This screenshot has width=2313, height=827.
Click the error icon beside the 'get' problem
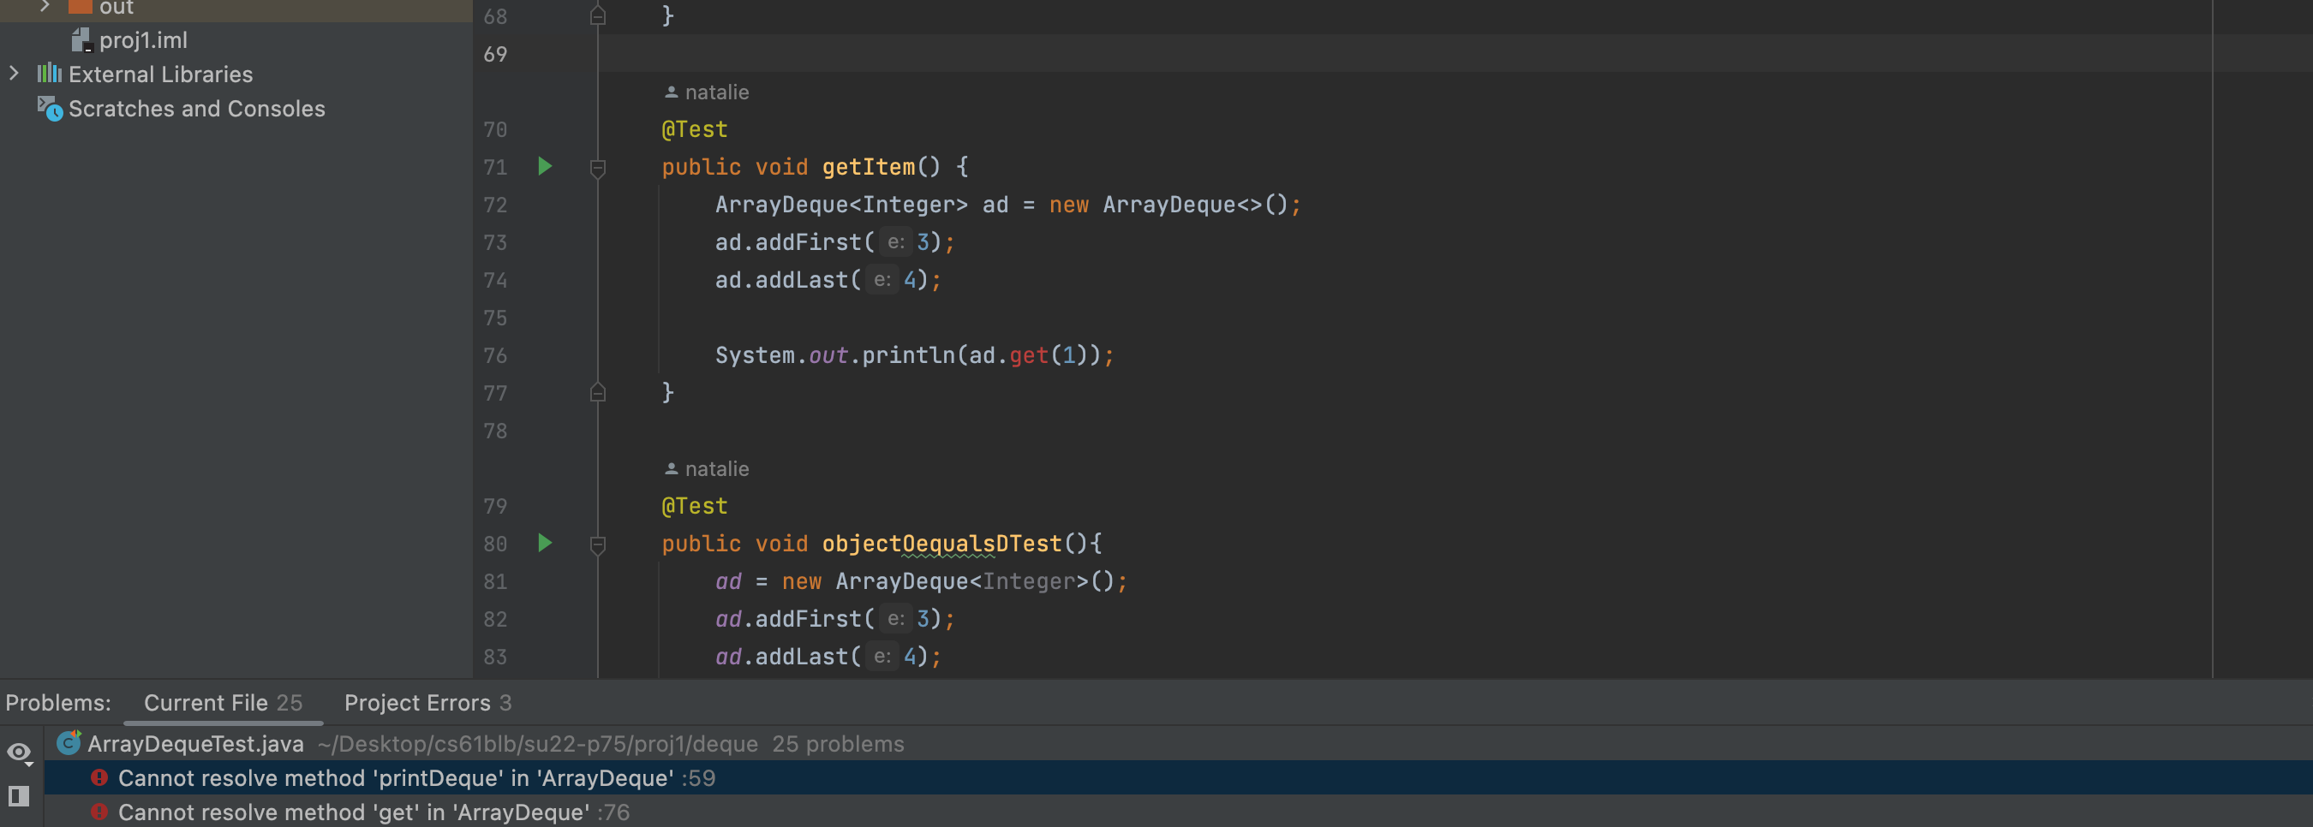[x=99, y=812]
